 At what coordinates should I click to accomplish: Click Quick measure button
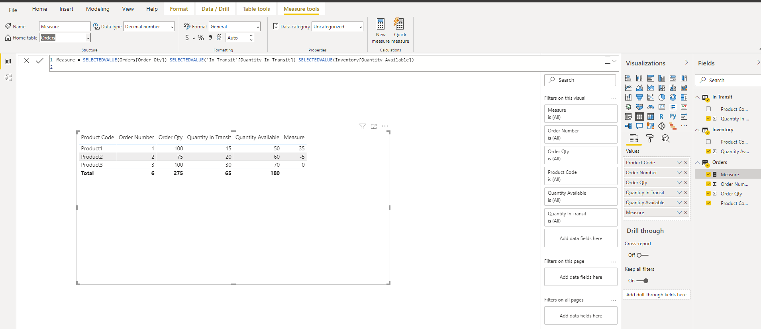400,31
